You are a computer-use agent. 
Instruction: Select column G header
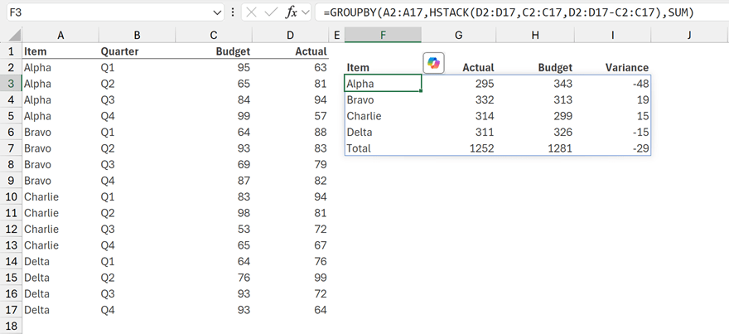click(459, 35)
